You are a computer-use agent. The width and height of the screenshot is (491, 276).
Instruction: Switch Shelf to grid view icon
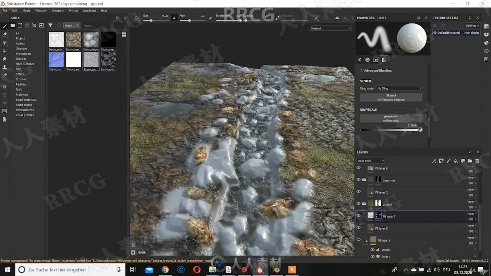click(x=124, y=34)
